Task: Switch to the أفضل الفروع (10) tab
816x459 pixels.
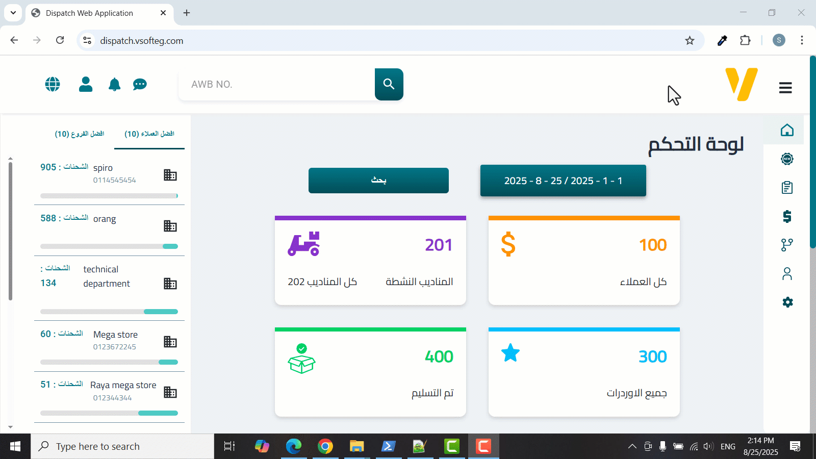Action: point(80,134)
